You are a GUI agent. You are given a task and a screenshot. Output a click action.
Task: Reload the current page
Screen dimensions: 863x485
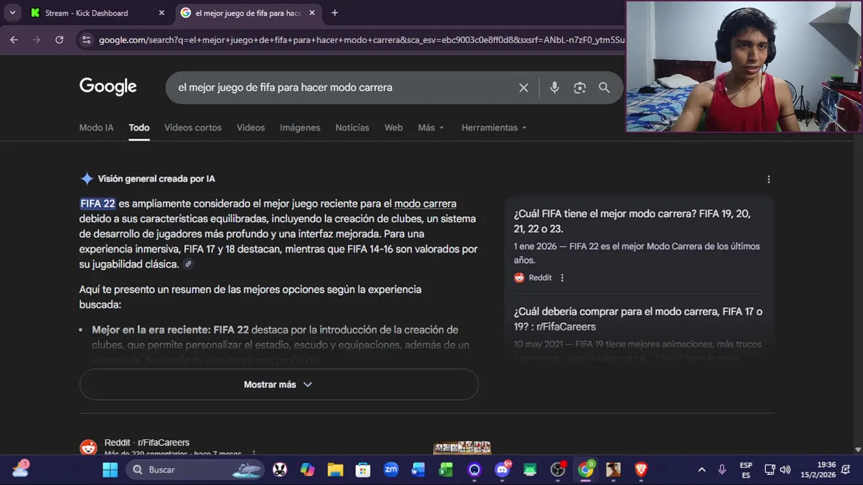pyautogui.click(x=59, y=40)
